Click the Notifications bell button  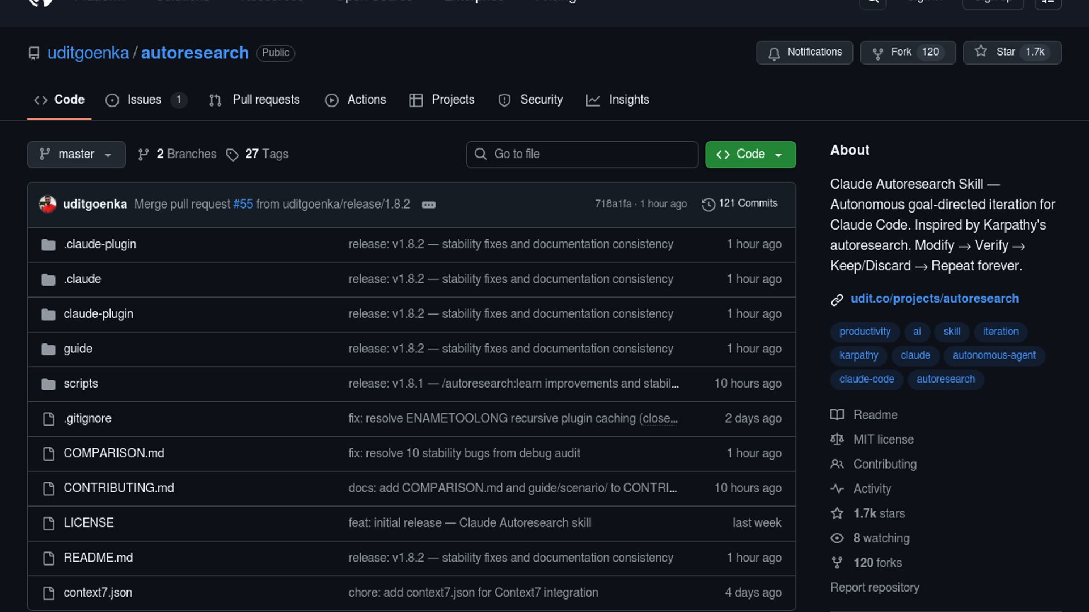pos(804,52)
